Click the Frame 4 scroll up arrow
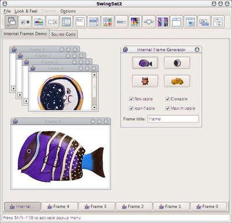Image resolution: width=232 pixels, height=223 pixels. (x=95, y=75)
